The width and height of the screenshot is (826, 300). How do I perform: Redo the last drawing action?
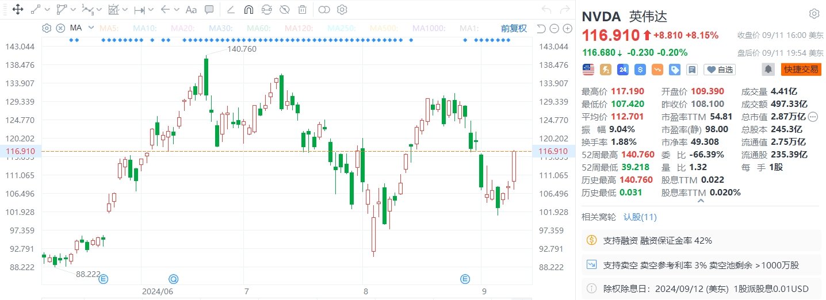(564, 10)
